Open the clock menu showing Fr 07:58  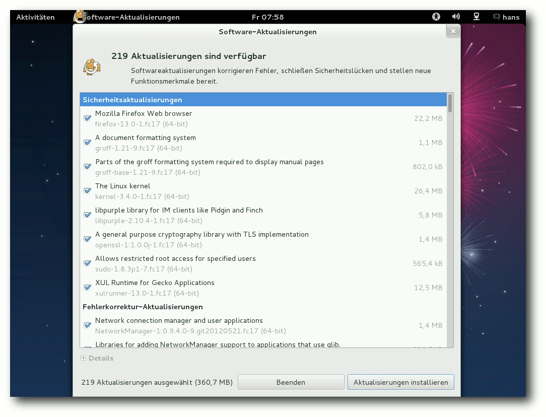coord(268,17)
